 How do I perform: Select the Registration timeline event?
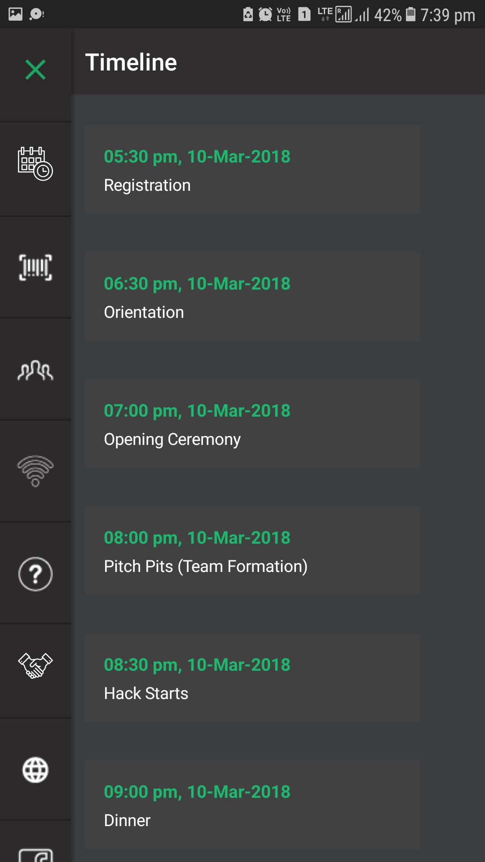253,170
